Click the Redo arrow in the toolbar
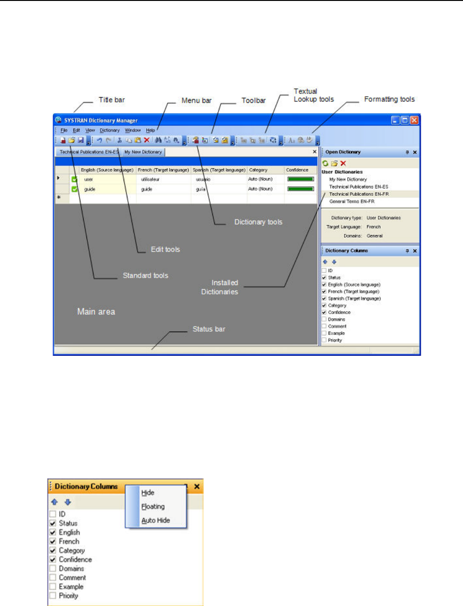Screen dimensions: 463x606 pyautogui.click(x=108, y=140)
